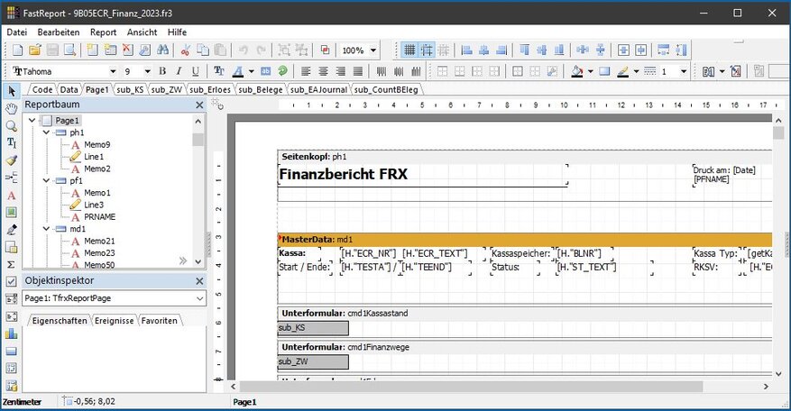This screenshot has height=411, width=791.
Task: Open an existing report with the folder icon
Action: click(34, 50)
